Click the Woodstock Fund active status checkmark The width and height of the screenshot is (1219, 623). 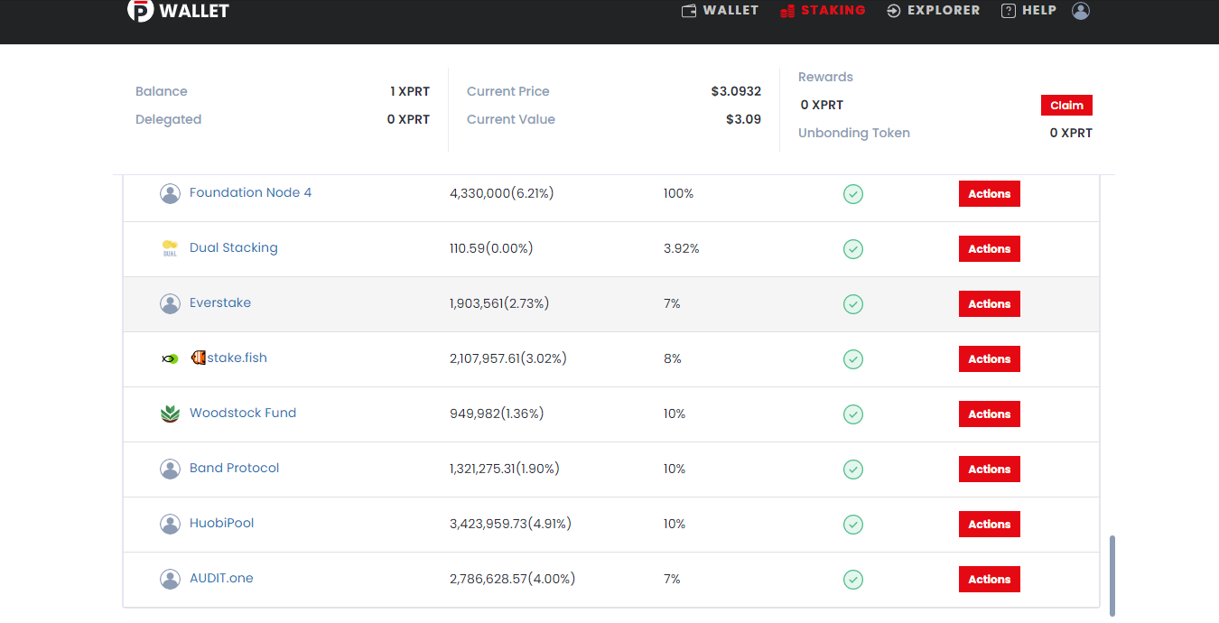point(853,414)
